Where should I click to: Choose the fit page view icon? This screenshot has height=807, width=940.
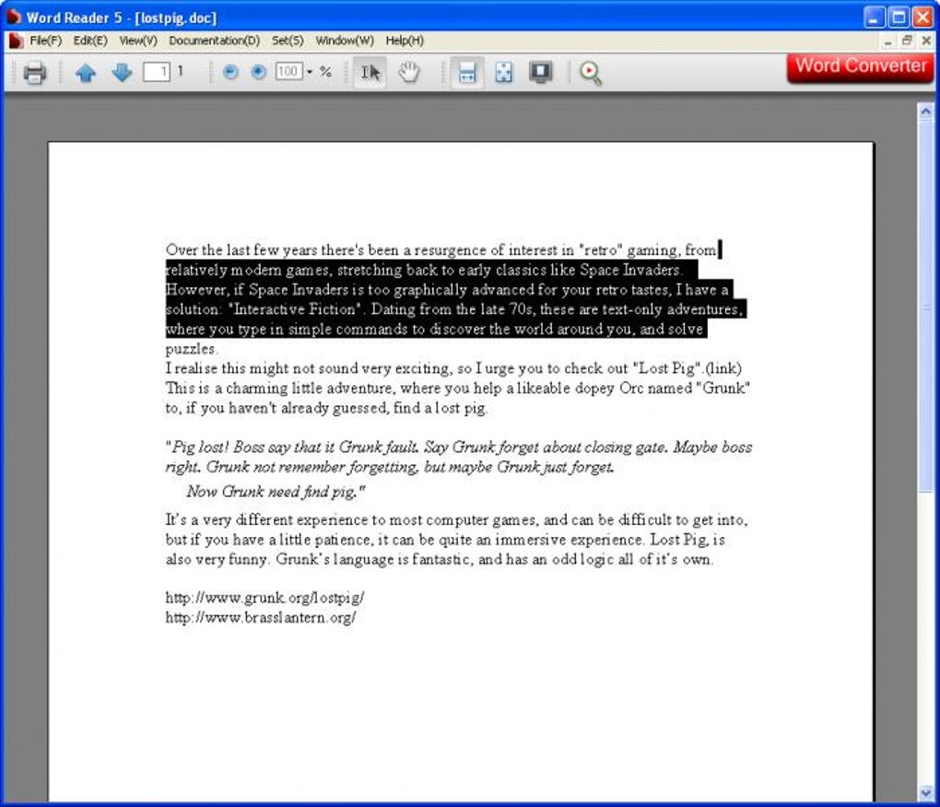(x=503, y=73)
